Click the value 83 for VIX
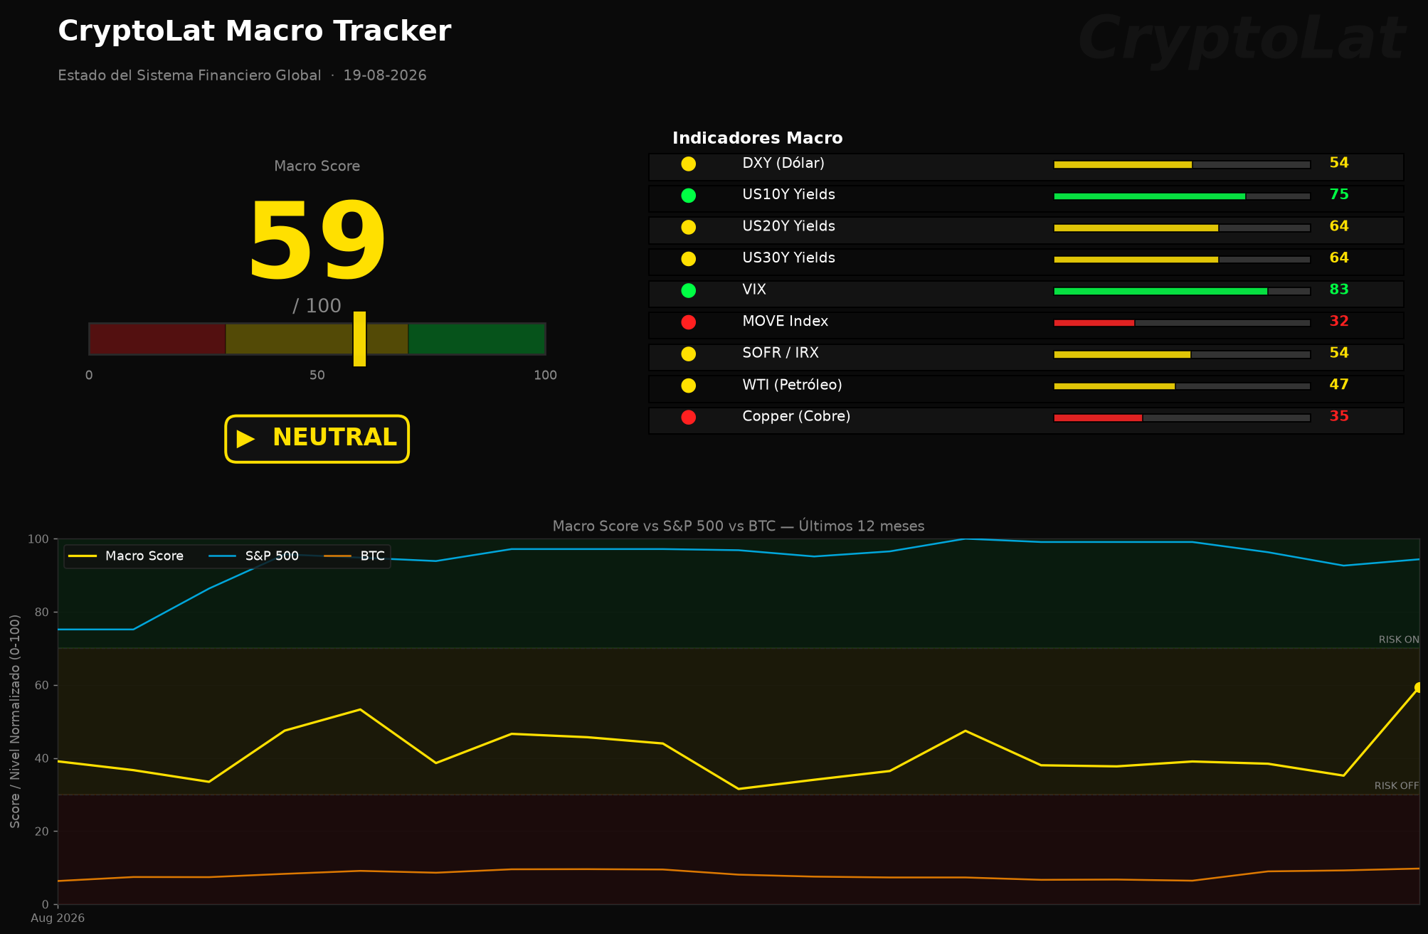 point(1339,290)
